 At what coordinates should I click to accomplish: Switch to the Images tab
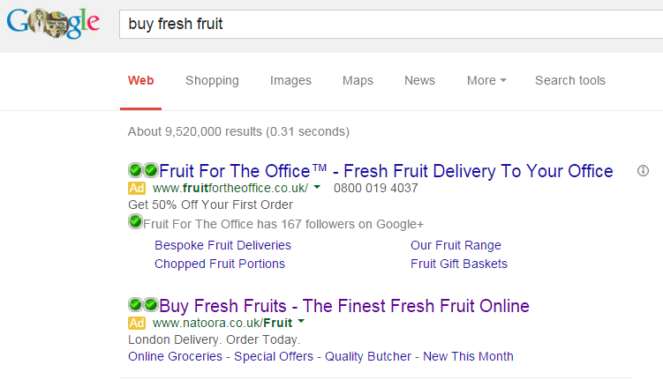tap(290, 80)
